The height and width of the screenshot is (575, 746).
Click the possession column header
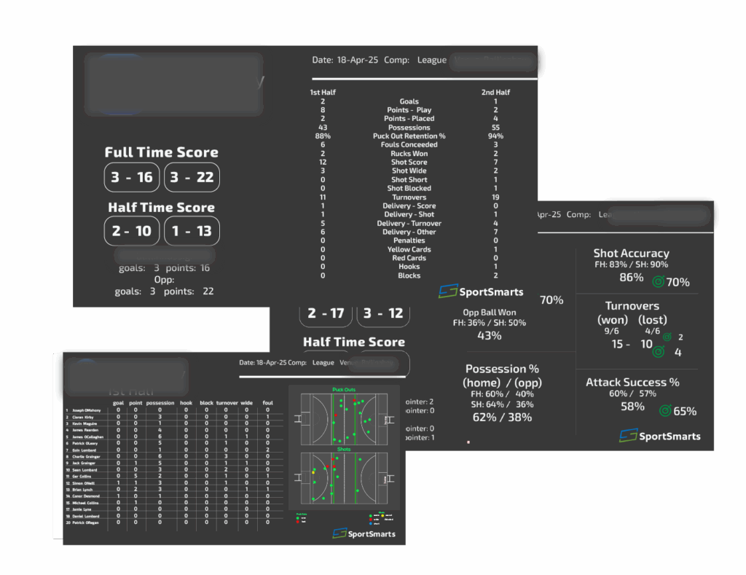[x=159, y=403]
